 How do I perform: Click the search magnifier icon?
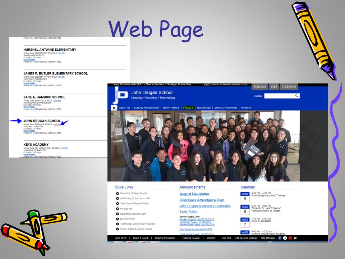(296, 96)
